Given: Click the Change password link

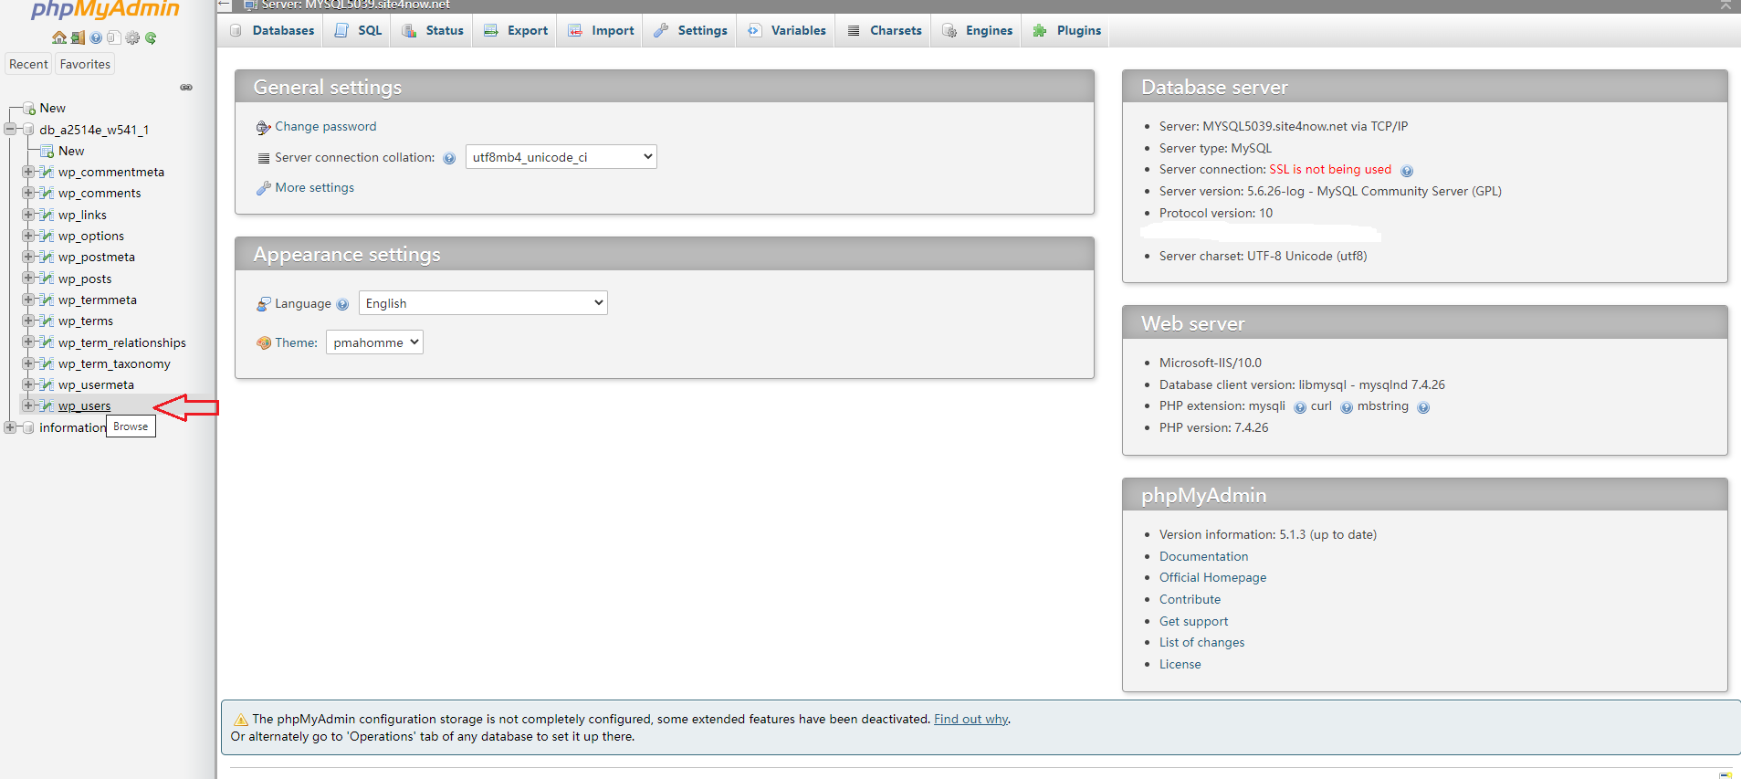Looking at the screenshot, I should click(325, 126).
